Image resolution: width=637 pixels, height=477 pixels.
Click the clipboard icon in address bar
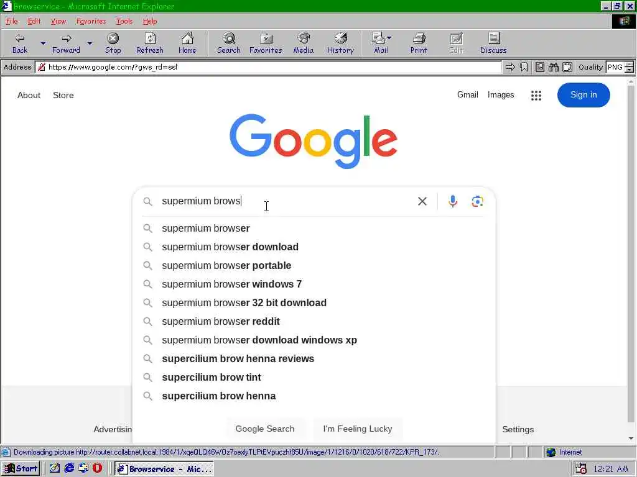(567, 67)
